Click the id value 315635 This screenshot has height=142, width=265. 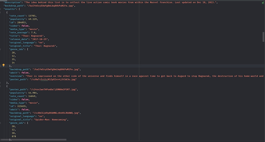(21, 106)
